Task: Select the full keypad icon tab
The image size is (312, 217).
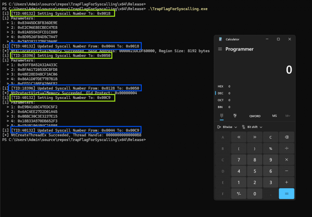Action: 222,116
